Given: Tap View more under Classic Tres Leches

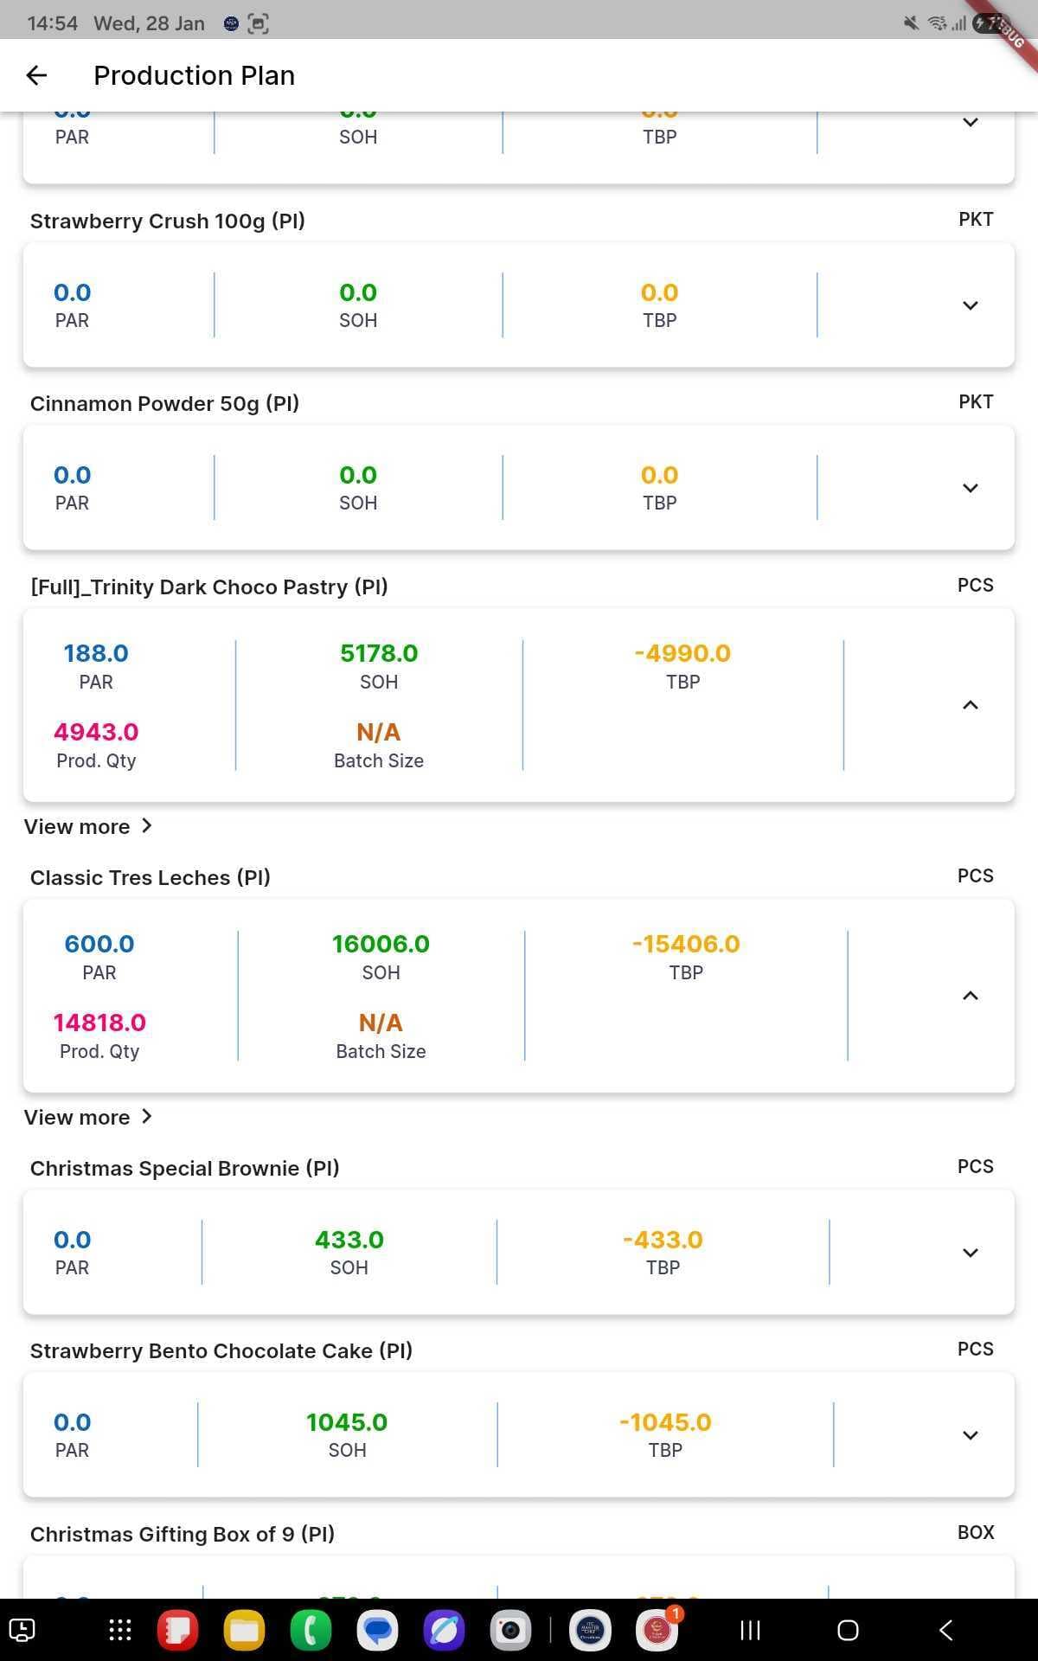Looking at the screenshot, I should (x=87, y=1117).
